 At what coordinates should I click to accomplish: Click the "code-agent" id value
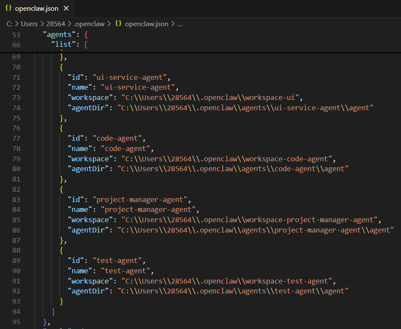tap(117, 139)
